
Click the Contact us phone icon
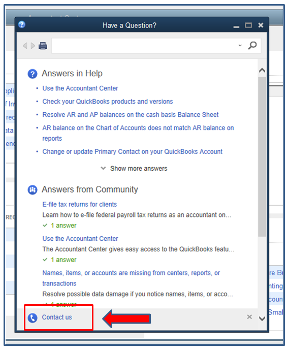pyautogui.click(x=33, y=318)
